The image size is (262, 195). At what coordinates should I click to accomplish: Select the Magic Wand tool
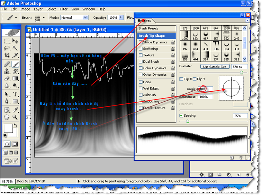pyautogui.click(x=15, y=48)
